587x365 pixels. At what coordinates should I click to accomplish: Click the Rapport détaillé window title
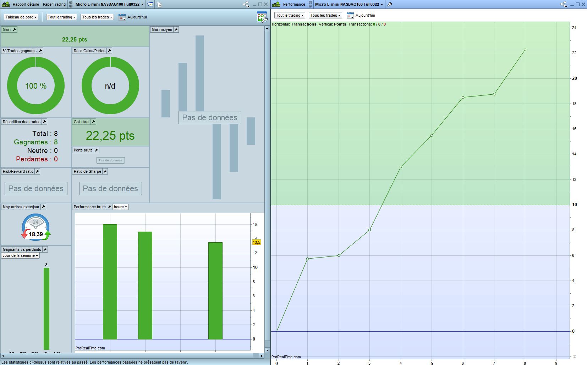pyautogui.click(x=26, y=4)
